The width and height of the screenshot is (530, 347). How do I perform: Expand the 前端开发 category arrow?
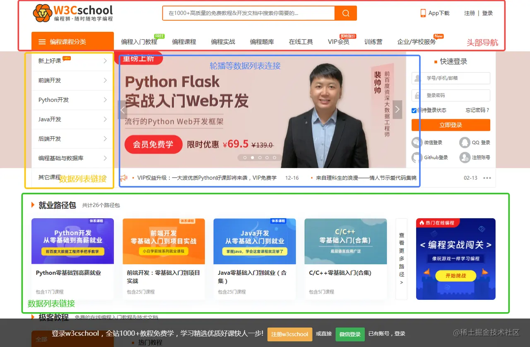tap(105, 80)
